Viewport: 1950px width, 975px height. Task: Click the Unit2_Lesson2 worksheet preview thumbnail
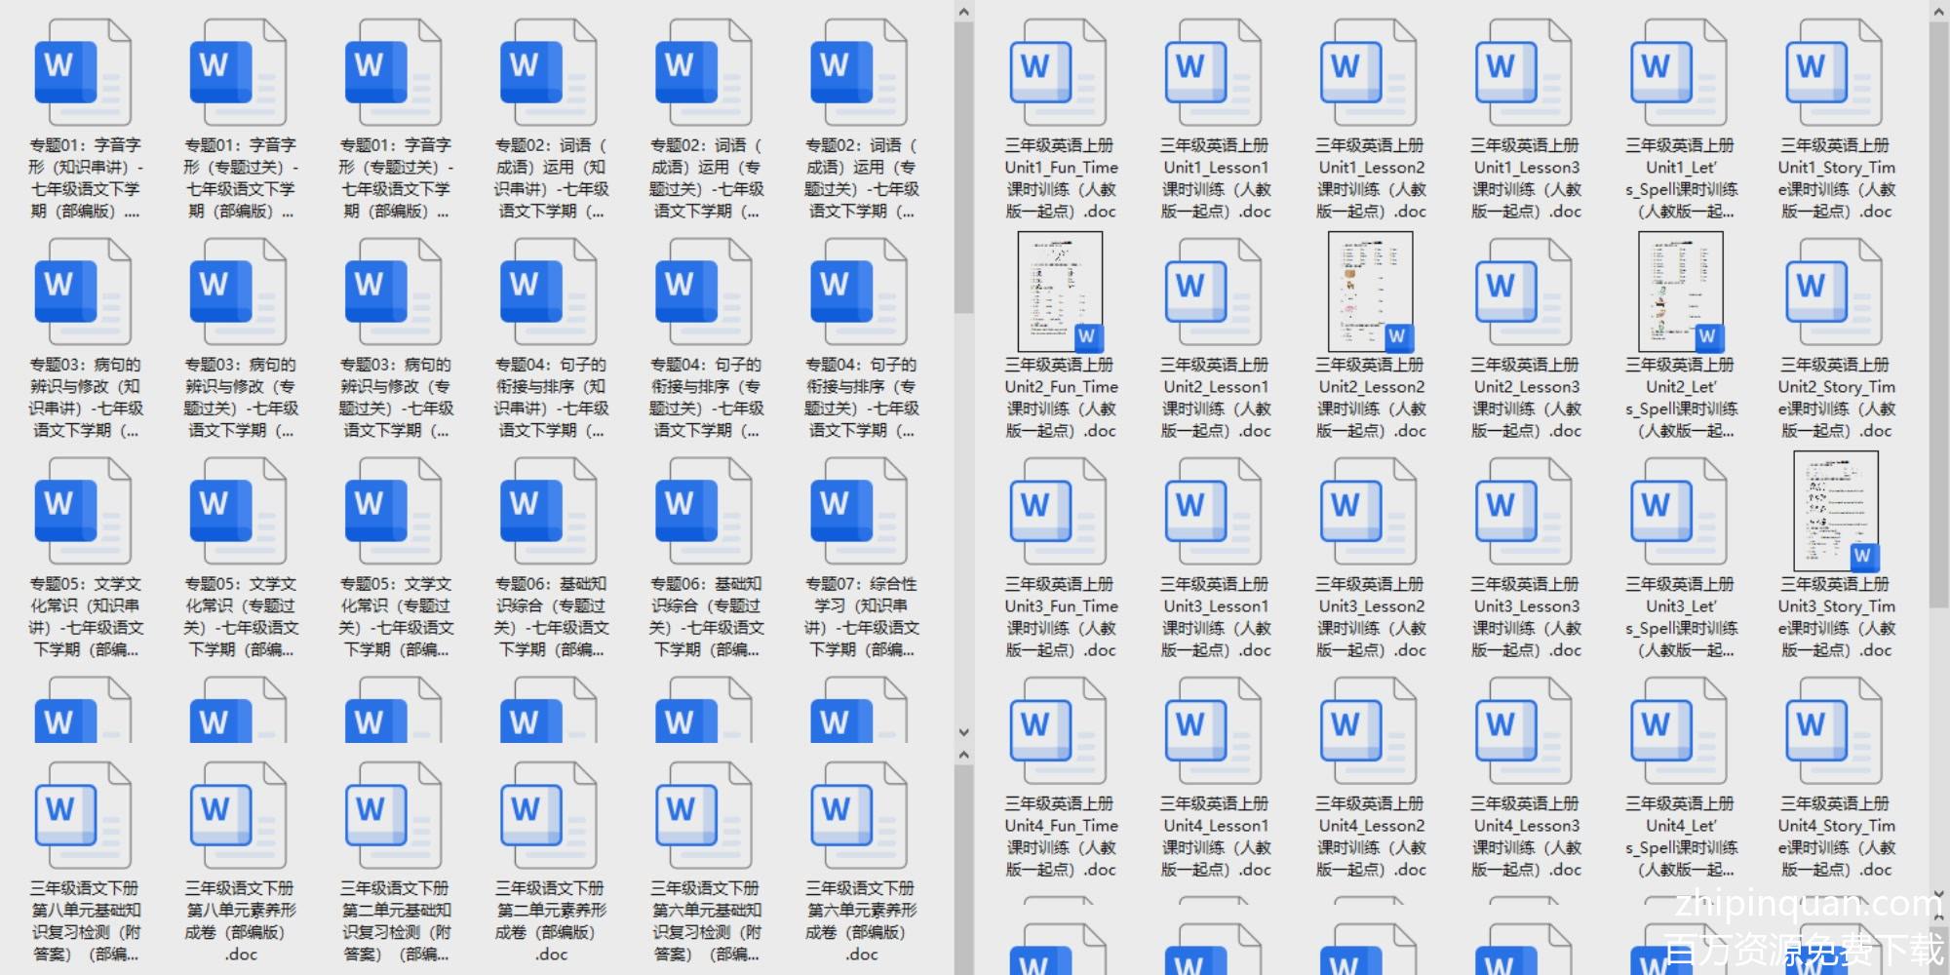pos(1370,292)
